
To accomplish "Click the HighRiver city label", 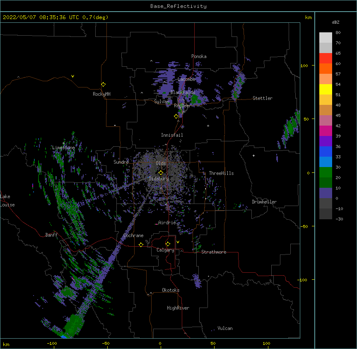I will 178,308.
